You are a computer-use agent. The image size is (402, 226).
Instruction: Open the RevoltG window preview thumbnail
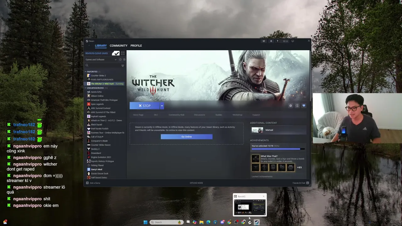[250, 207]
